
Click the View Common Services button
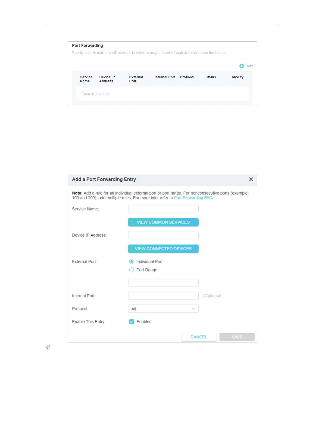click(x=163, y=222)
